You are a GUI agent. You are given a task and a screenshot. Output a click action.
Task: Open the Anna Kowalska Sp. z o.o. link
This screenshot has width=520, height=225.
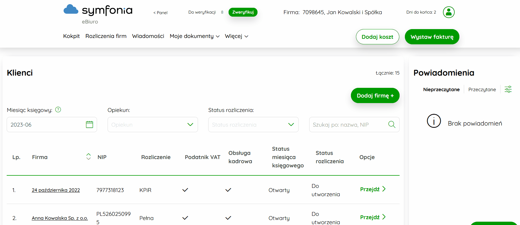(60, 218)
